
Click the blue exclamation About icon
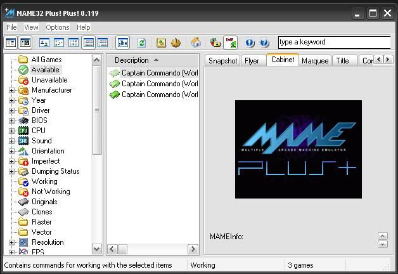pyautogui.click(x=250, y=42)
